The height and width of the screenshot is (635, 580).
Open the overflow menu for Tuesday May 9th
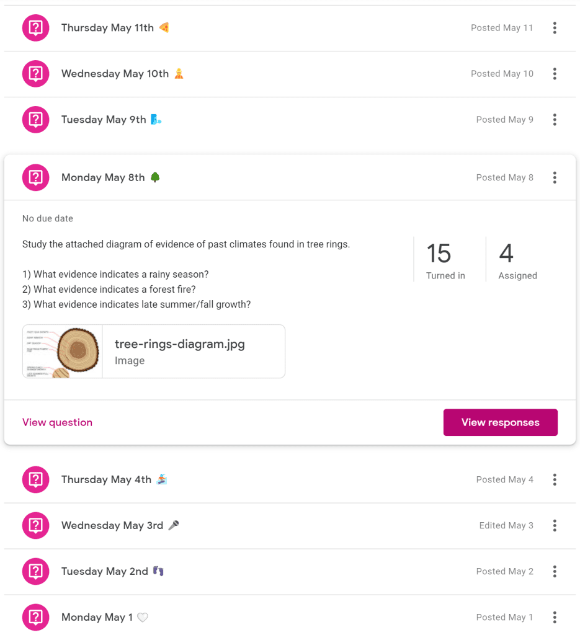click(x=555, y=119)
